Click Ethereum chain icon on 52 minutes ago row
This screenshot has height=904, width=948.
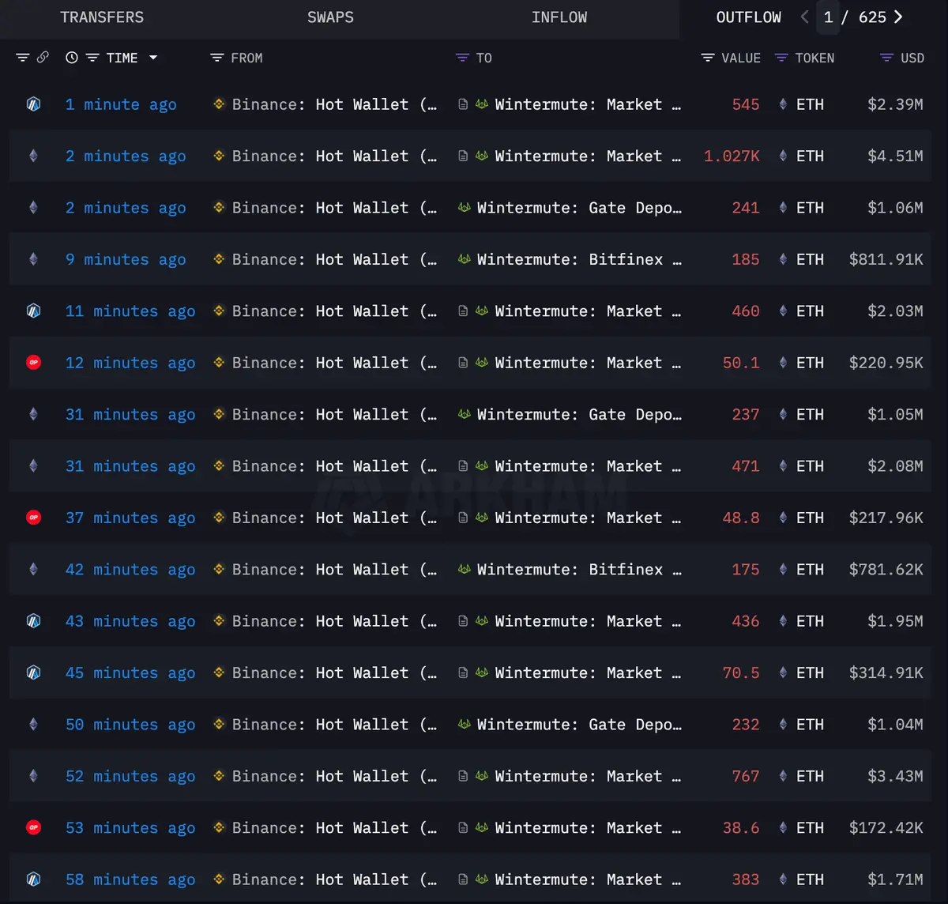(x=33, y=776)
